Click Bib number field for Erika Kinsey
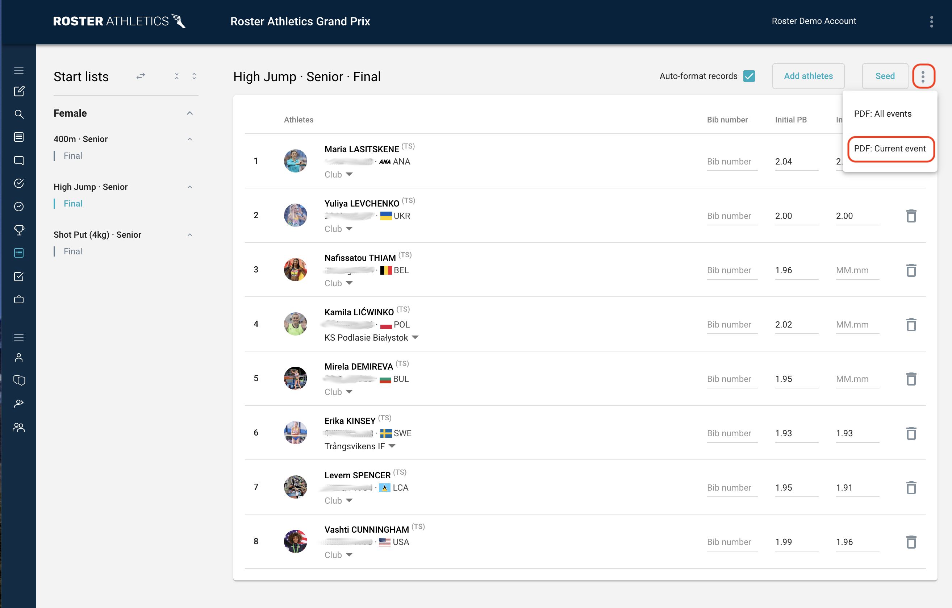The height and width of the screenshot is (608, 952). (x=731, y=433)
